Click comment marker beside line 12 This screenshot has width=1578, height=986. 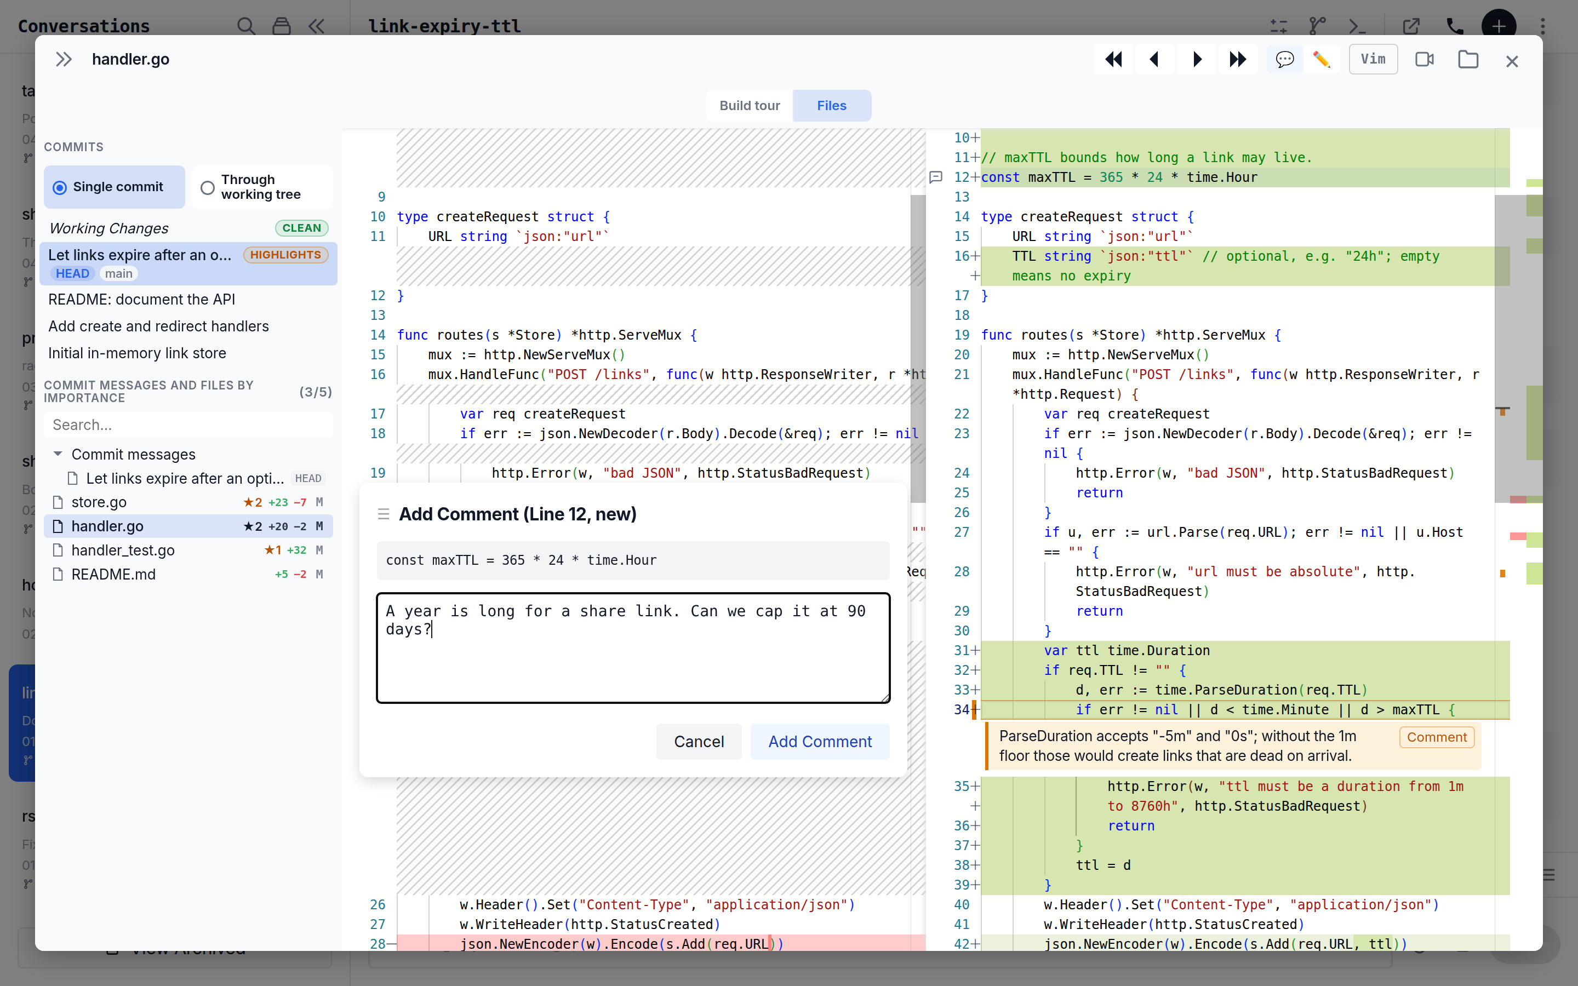pyautogui.click(x=936, y=177)
